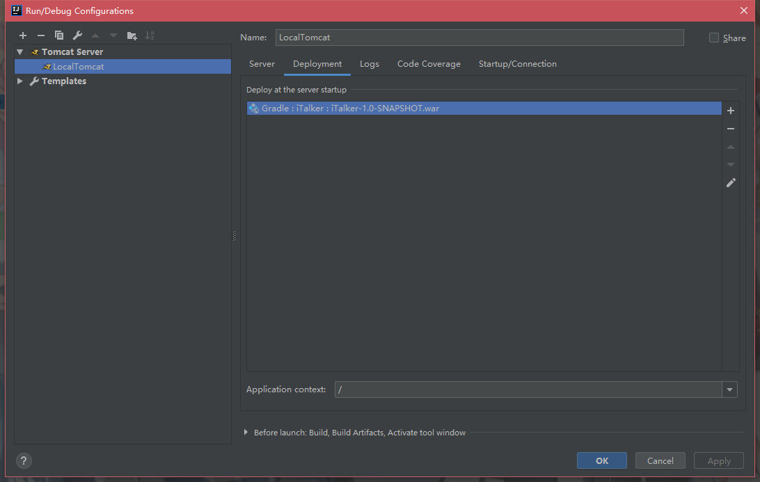Move deployment artifact up
The image size is (760, 482).
tap(731, 147)
